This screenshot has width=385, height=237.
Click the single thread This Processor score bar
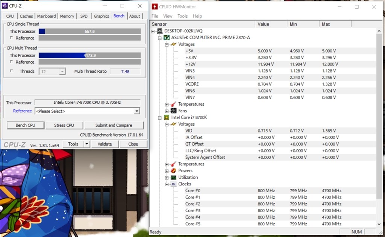click(89, 31)
